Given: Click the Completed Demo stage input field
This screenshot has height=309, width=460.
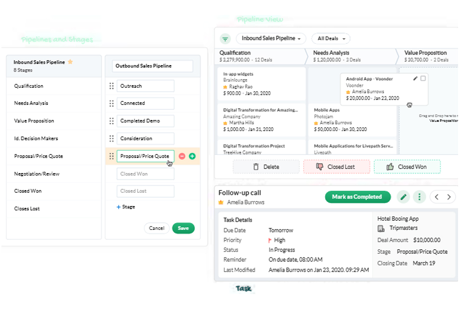Looking at the screenshot, I should tap(146, 121).
